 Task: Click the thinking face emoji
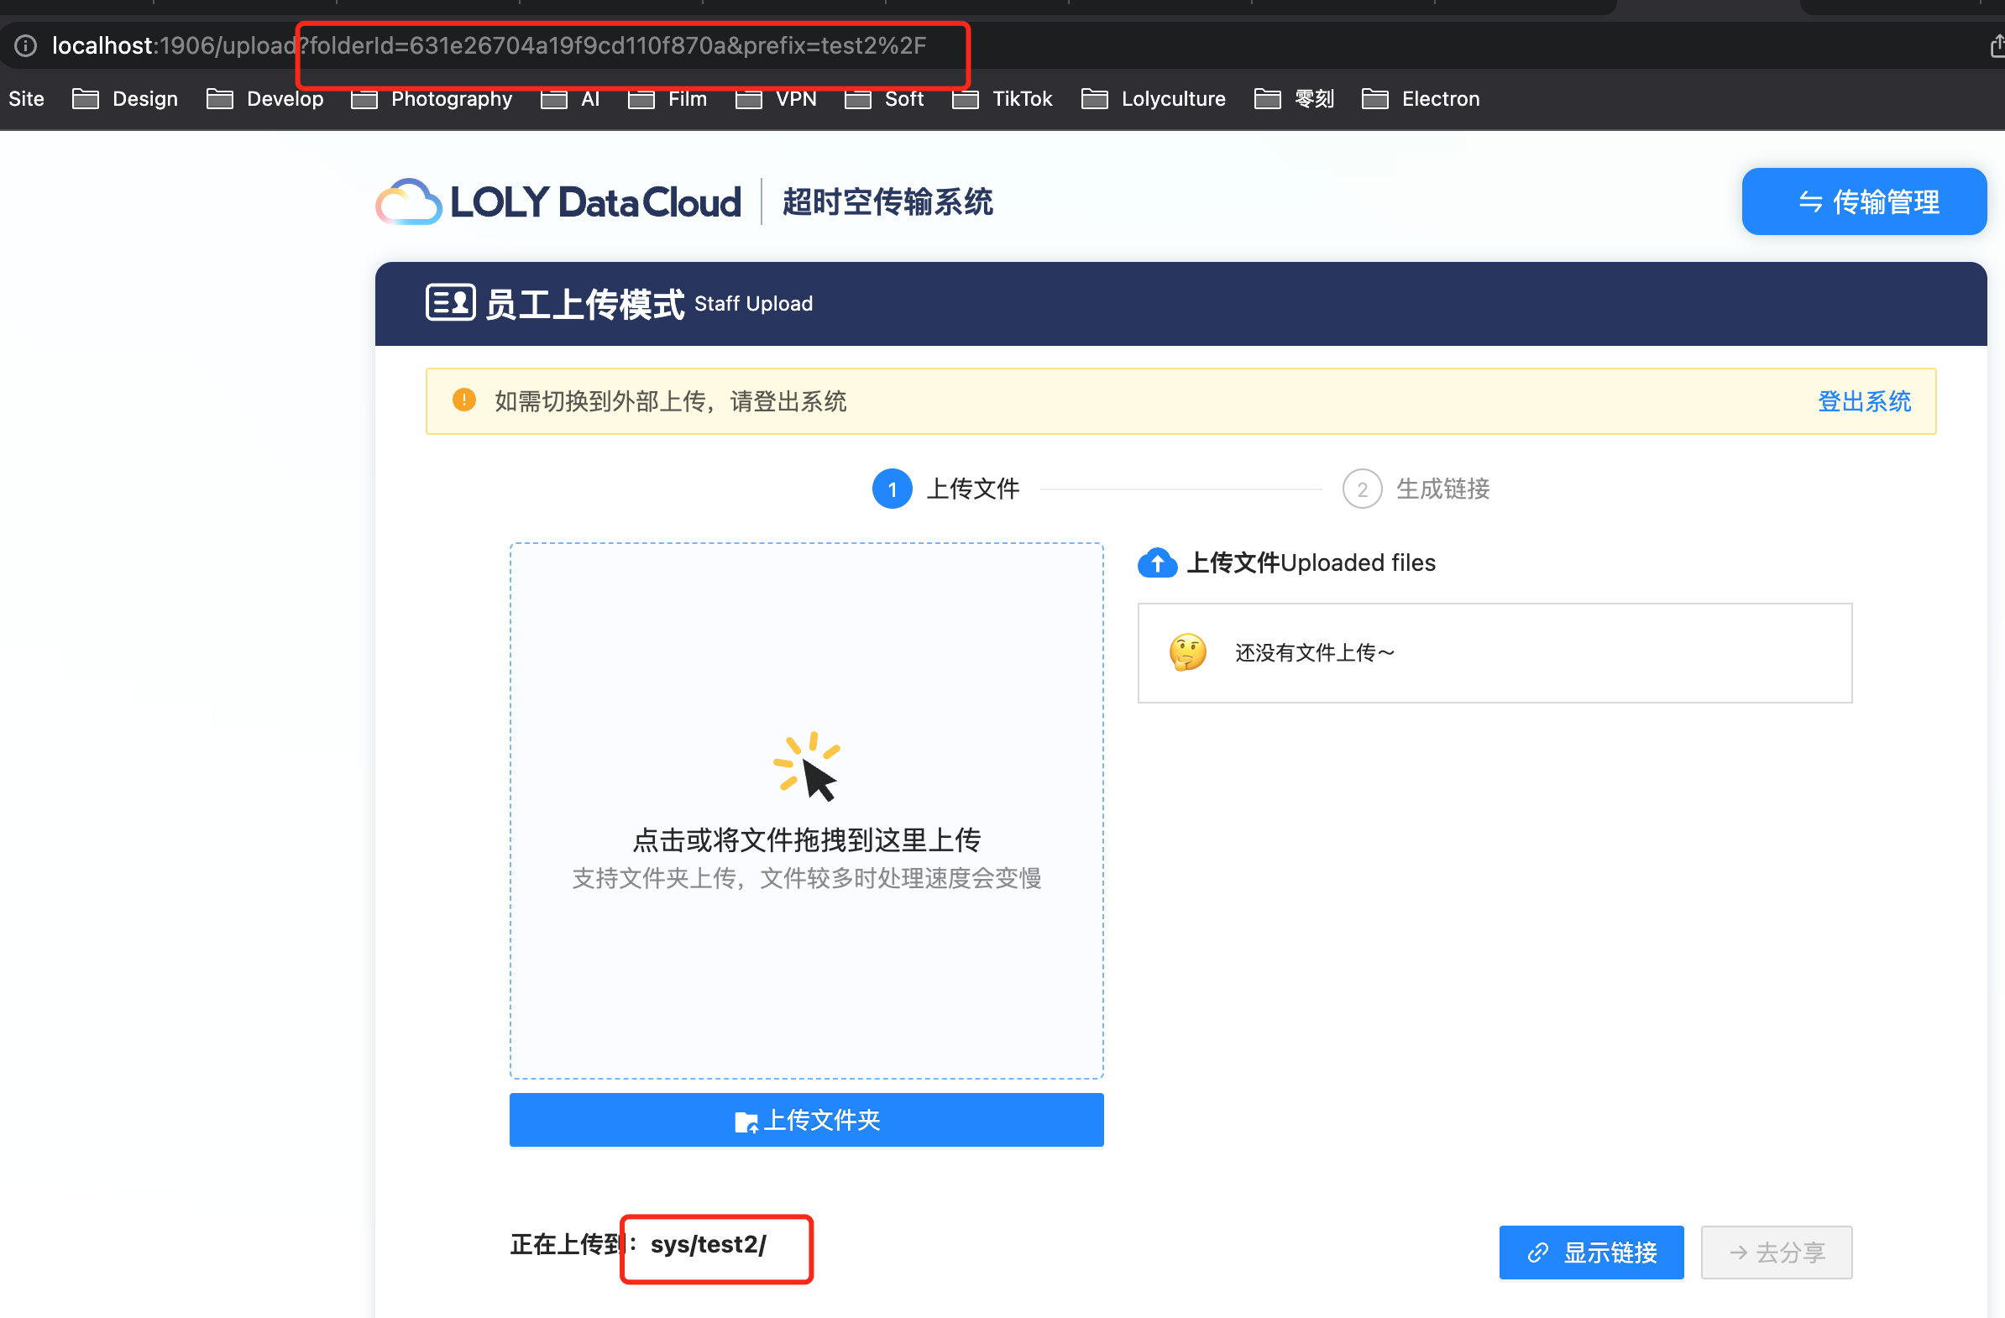(1188, 652)
